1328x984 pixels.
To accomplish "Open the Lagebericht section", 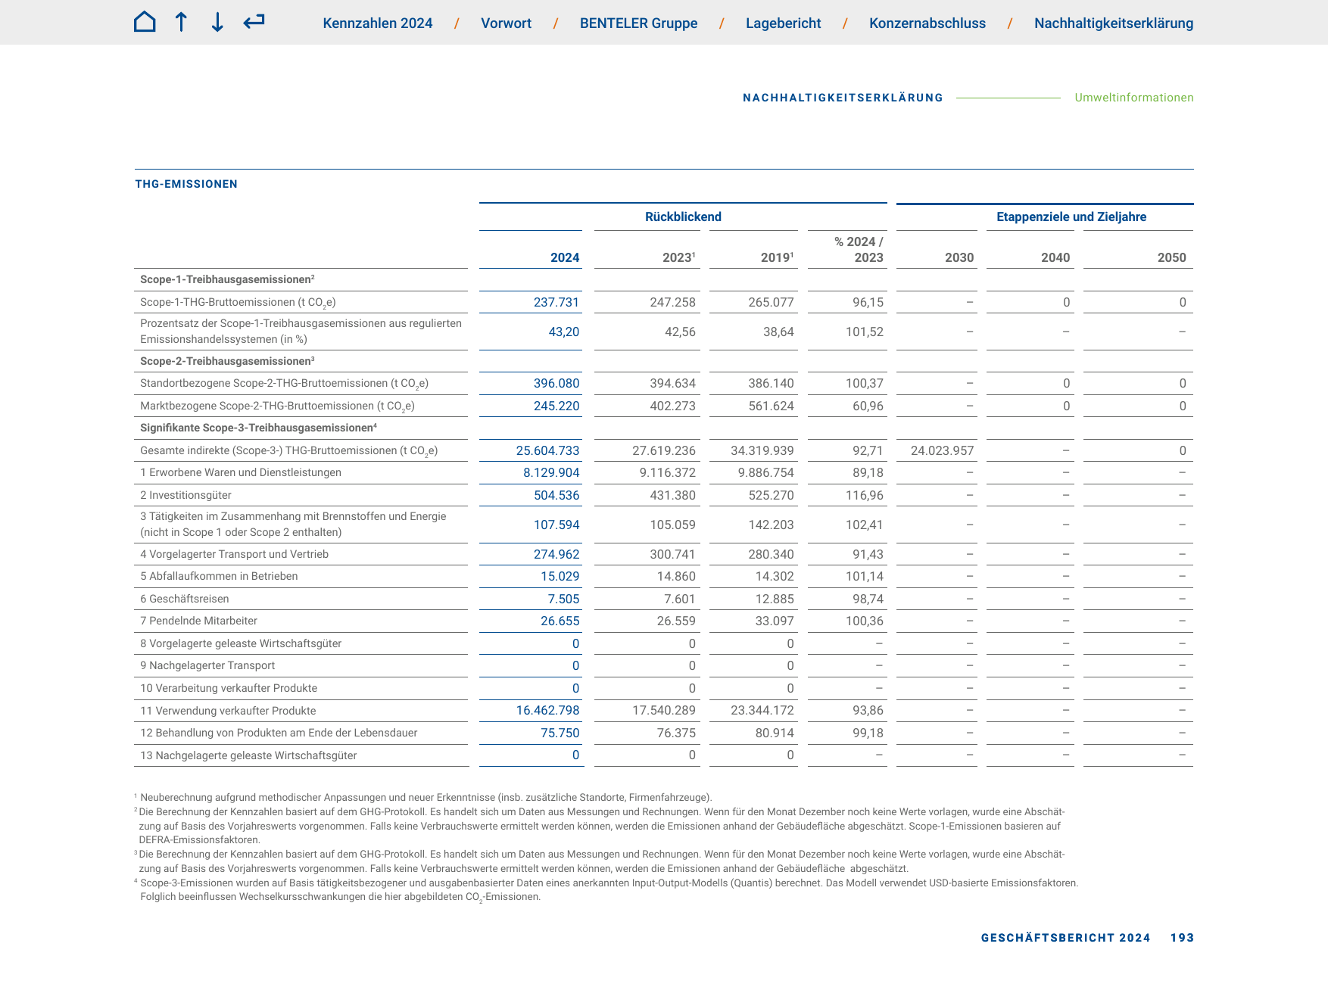I will [784, 23].
